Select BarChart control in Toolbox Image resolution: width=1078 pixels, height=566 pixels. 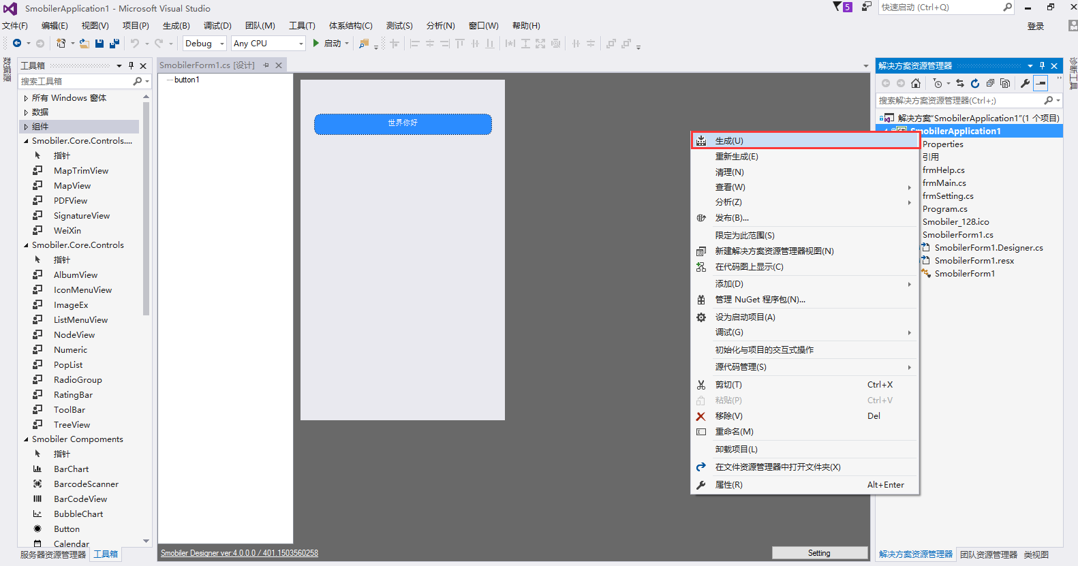tap(71, 469)
